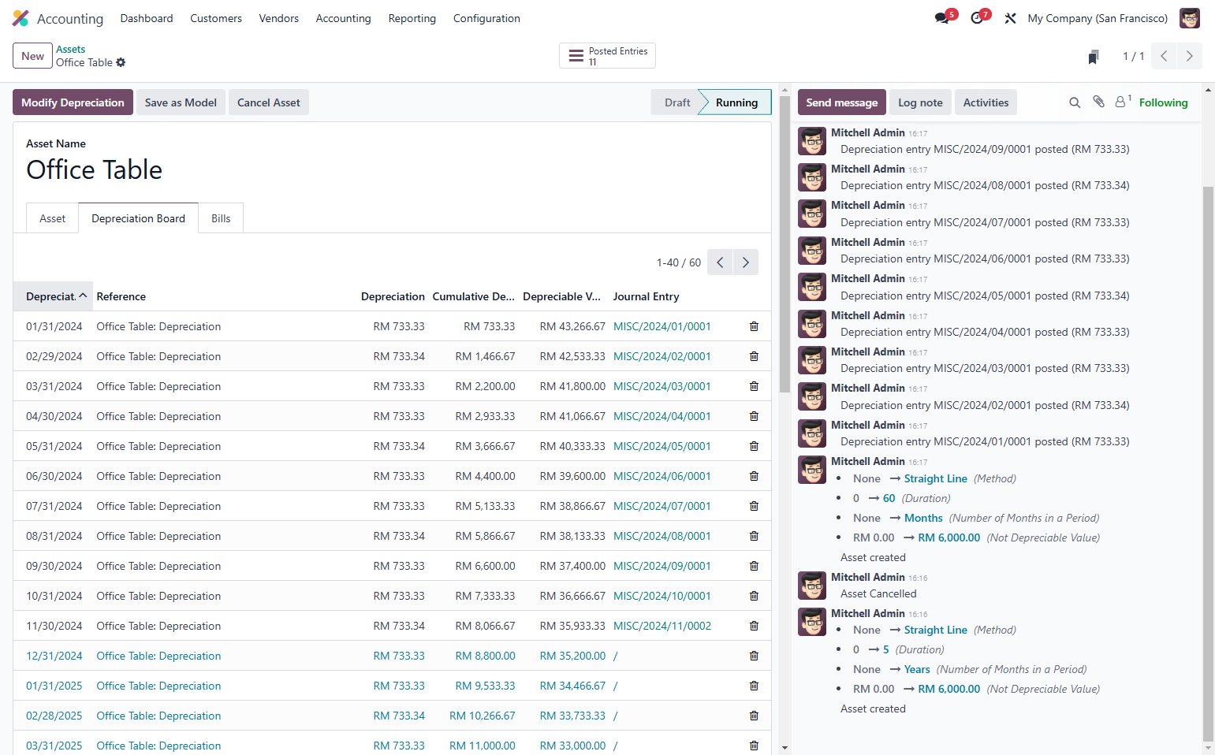Open the conversations chat icon
The image size is (1215, 755).
pos(942,18)
